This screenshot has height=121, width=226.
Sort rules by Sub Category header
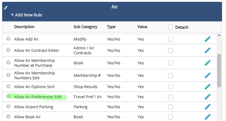(x=85, y=27)
